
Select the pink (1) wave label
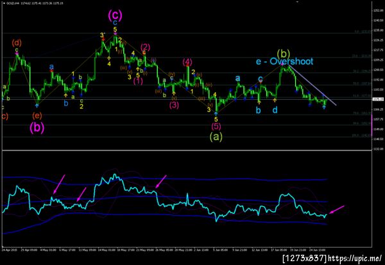(x=138, y=81)
